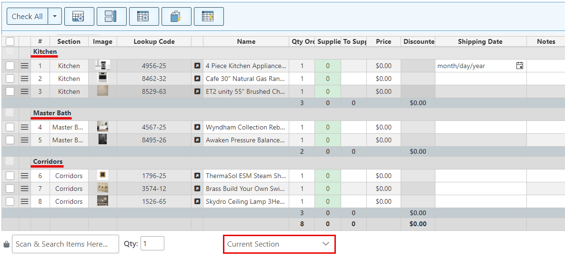Click the shopping bag with lightning icon
This screenshot has width=565, height=259.
point(176,17)
